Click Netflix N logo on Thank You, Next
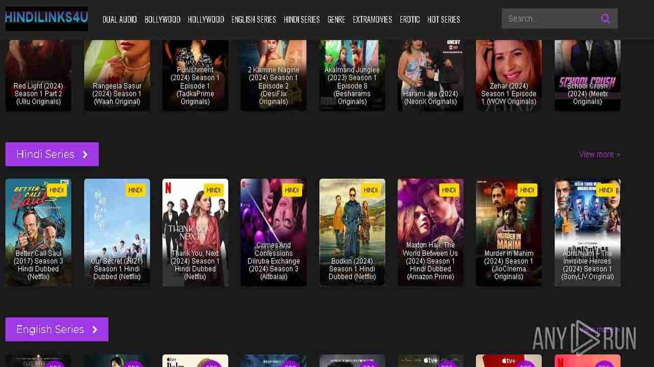This screenshot has height=367, width=654. click(x=168, y=188)
